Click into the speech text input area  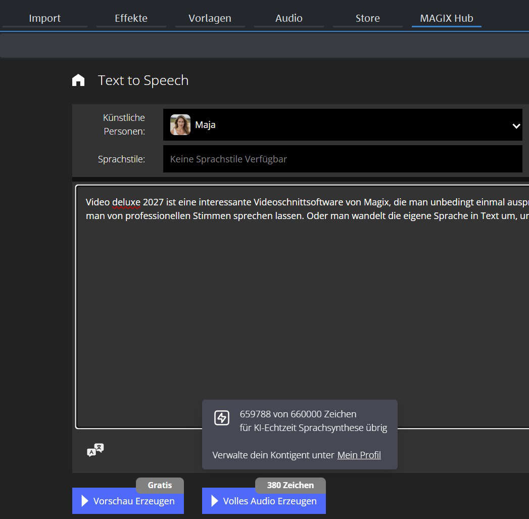click(302, 307)
